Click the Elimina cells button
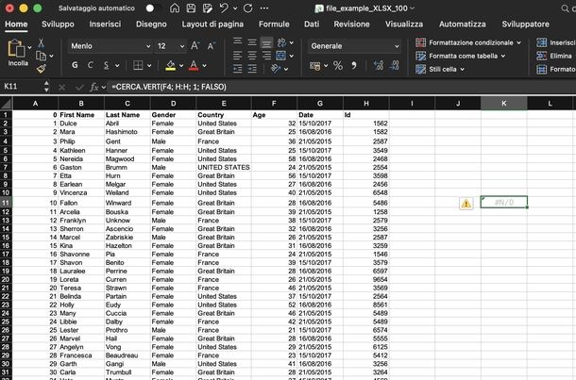This screenshot has height=380, width=576. (554, 57)
